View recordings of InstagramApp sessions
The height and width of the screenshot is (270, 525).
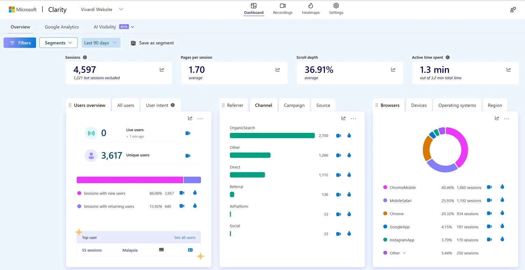(489, 240)
